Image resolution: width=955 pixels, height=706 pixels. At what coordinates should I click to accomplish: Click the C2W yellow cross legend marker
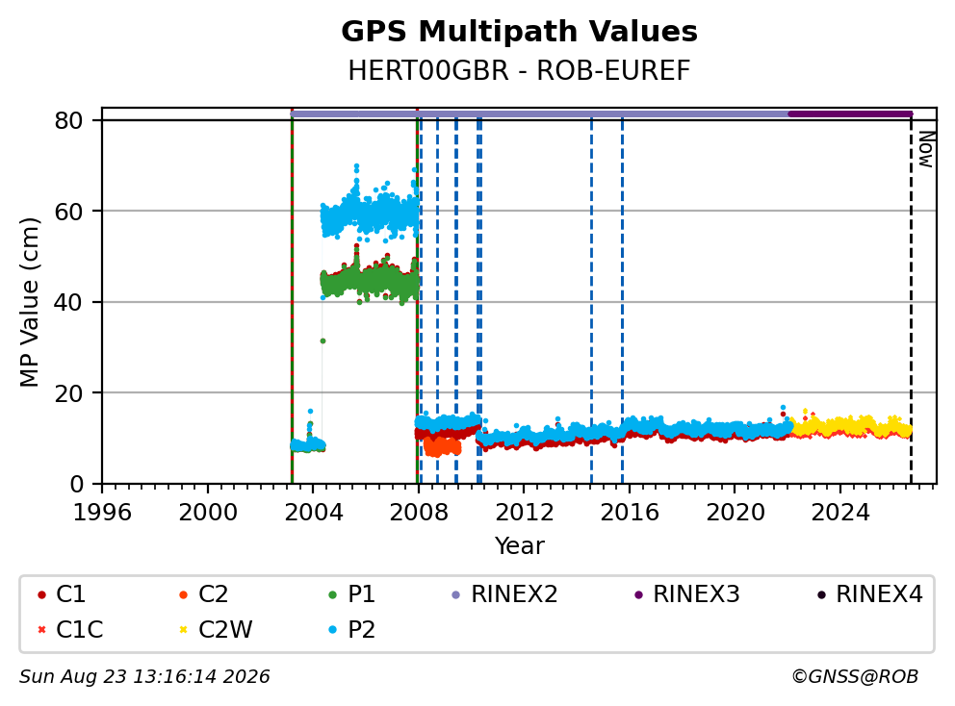183,629
